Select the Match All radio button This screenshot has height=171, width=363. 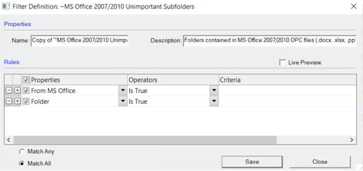22,164
